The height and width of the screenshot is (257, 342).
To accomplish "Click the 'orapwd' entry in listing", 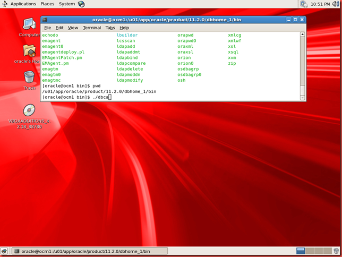I will tap(185, 35).
